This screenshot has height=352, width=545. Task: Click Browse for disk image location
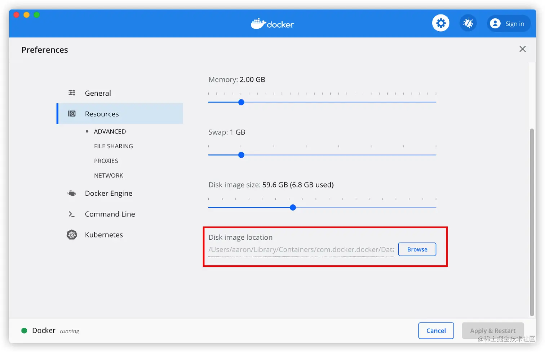(417, 249)
